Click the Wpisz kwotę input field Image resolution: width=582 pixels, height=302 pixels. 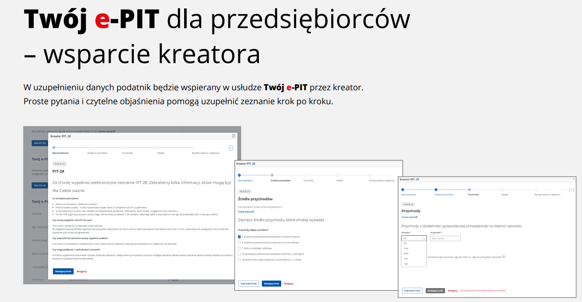click(446, 238)
